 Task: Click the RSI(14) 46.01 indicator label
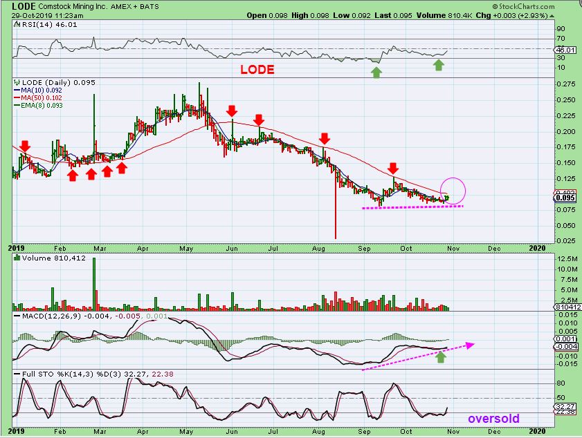pos(50,24)
